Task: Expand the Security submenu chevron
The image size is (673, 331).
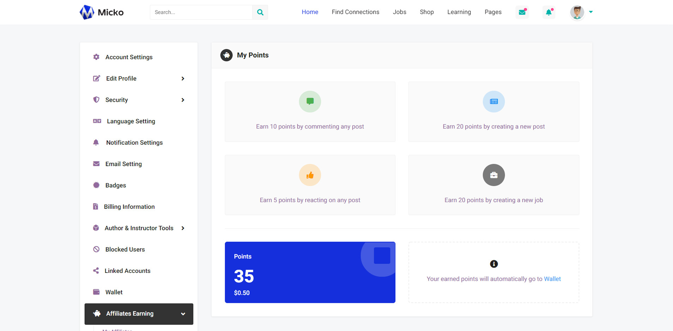Action: (183, 100)
